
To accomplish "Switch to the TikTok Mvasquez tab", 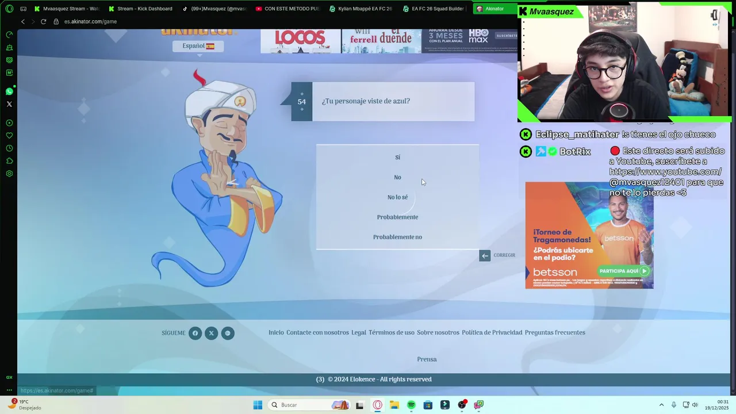I will pyautogui.click(x=214, y=9).
